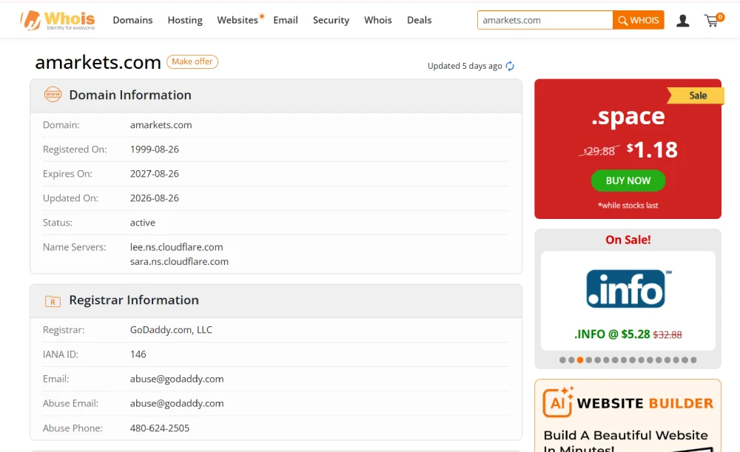Click the domain search input field
740x452 pixels.
[545, 20]
